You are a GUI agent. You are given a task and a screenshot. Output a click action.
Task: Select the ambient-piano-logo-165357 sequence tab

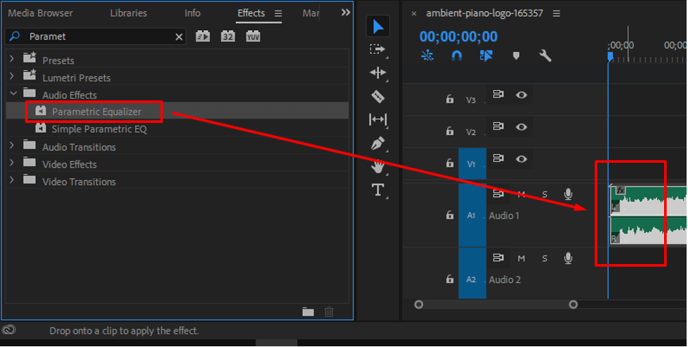(x=484, y=13)
